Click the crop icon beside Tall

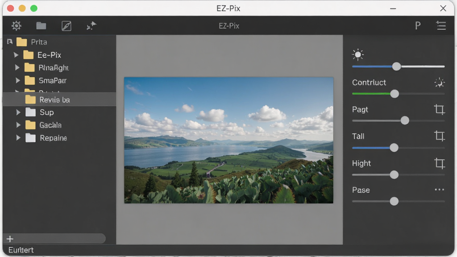(440, 136)
